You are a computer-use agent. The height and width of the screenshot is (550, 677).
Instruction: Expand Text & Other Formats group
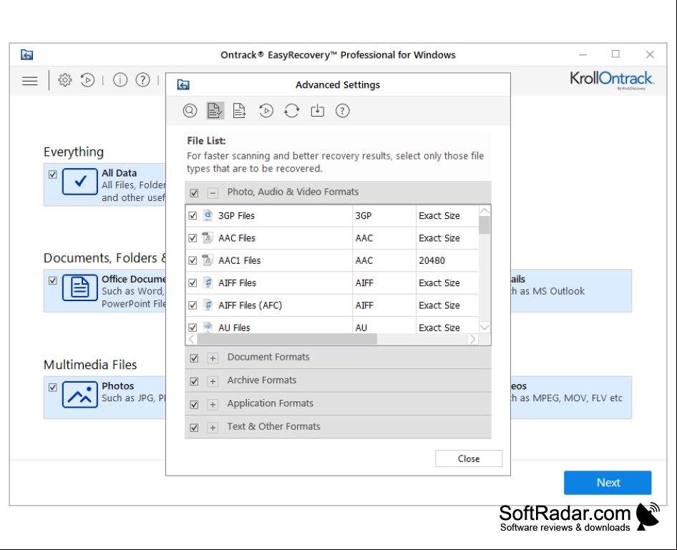213,428
